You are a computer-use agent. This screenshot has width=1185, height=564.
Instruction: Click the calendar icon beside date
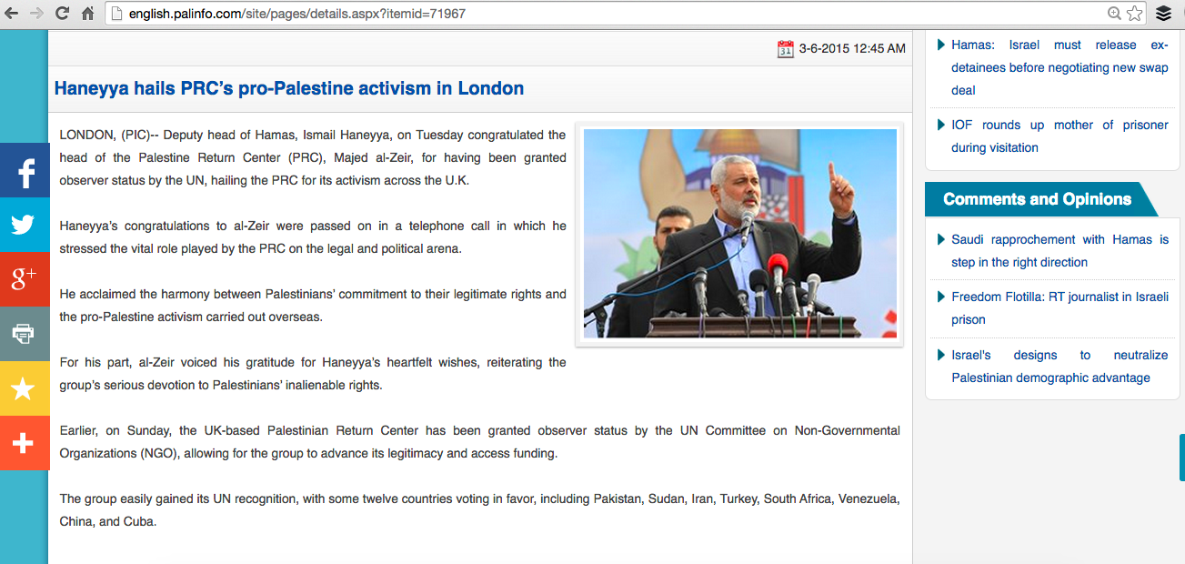786,49
